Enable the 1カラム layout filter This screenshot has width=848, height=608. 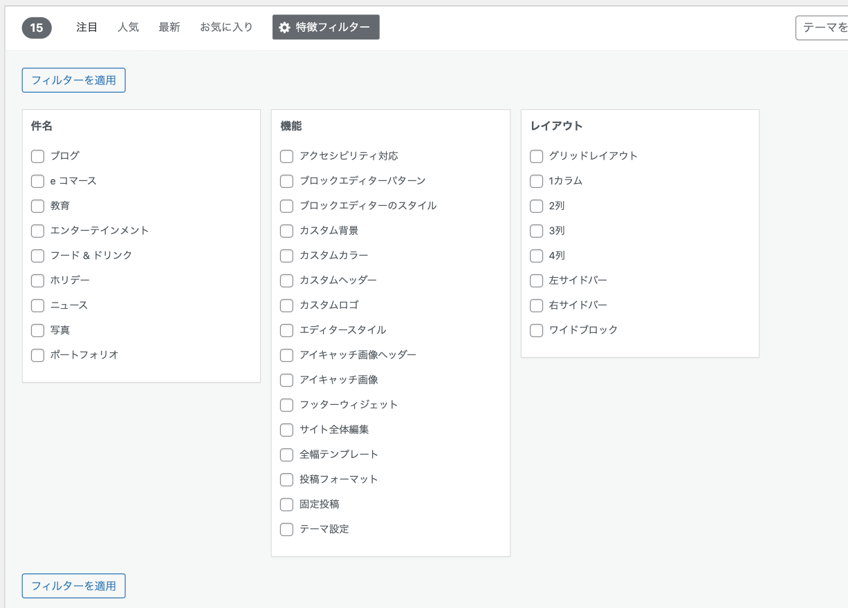(536, 181)
